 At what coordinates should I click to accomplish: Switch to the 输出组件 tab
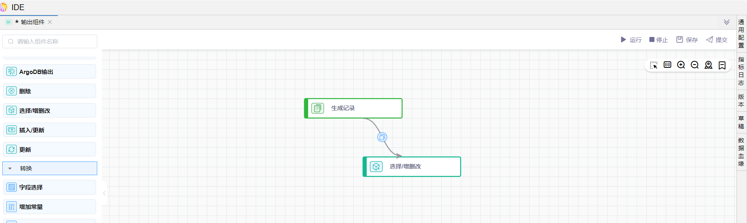[x=33, y=22]
